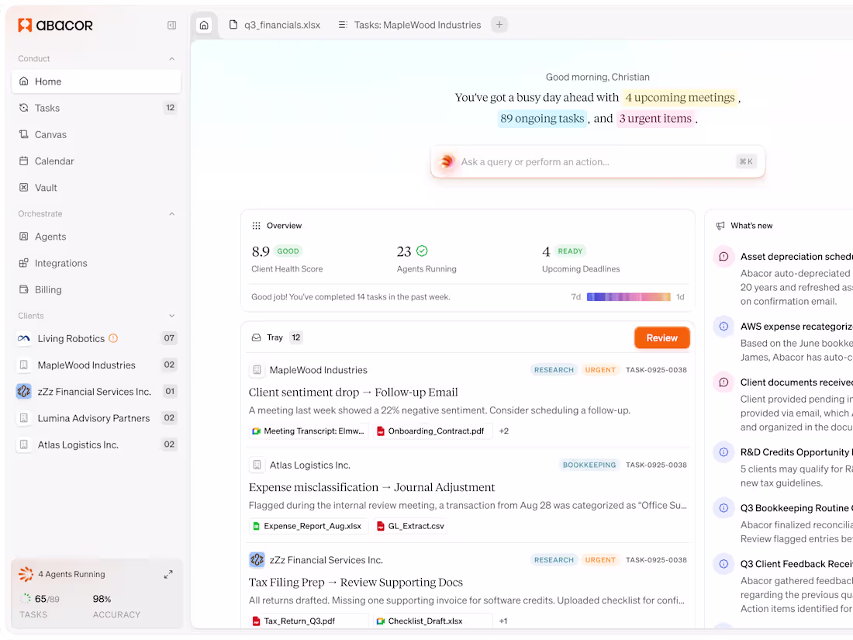Screen dimensions: 853x640
Task: Open Q3 Client Feedback info icon
Action: [723, 564]
